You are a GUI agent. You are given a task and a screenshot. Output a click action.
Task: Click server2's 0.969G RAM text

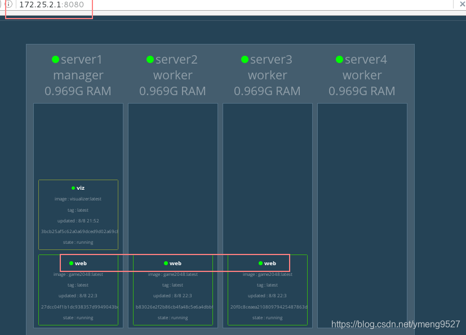click(x=172, y=91)
